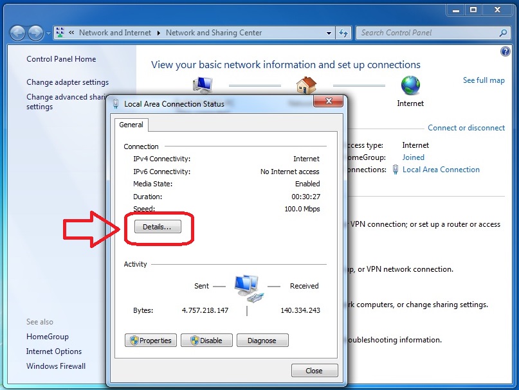Open HomeGroup under See also
This screenshot has width=519, height=390.
pyautogui.click(x=48, y=337)
